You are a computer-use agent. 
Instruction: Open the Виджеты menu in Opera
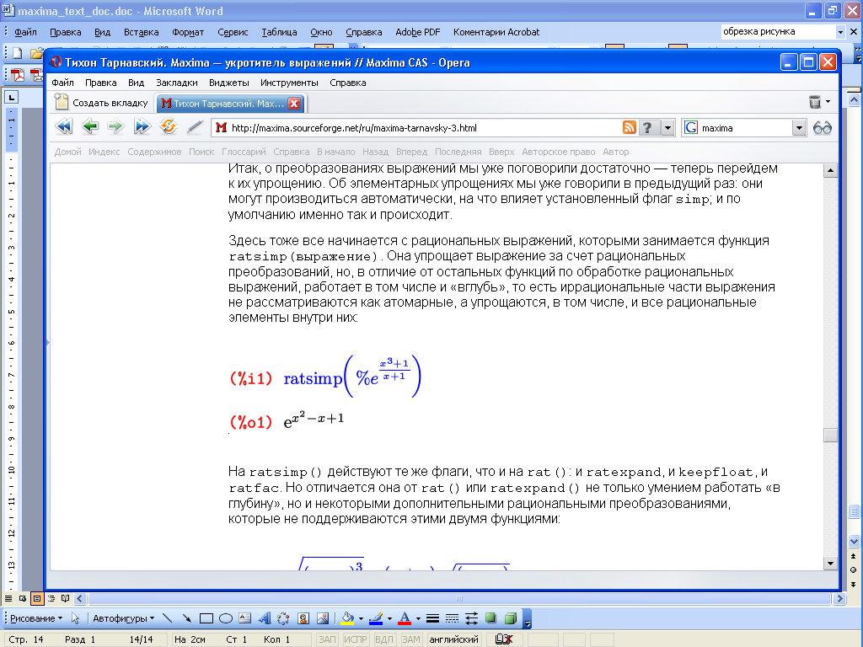coord(229,83)
